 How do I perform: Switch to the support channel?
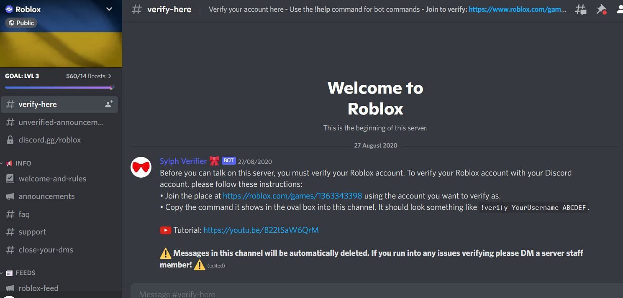pos(32,232)
